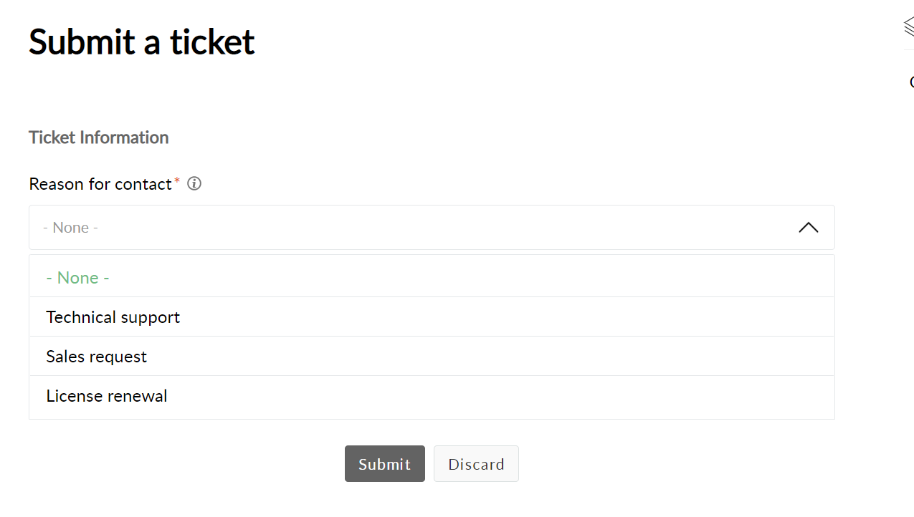Viewport: 914px width, 517px height.
Task: Click the grey "- None -" placeholder text
Action: [70, 228]
